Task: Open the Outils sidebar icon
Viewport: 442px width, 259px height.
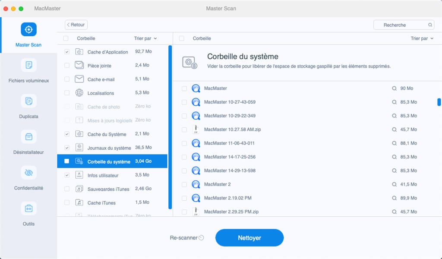Action: (x=28, y=208)
